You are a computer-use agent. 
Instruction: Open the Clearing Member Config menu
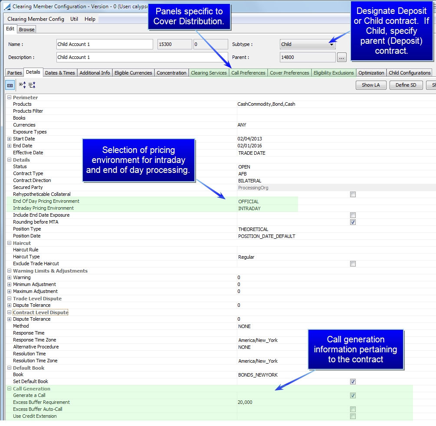click(x=36, y=19)
